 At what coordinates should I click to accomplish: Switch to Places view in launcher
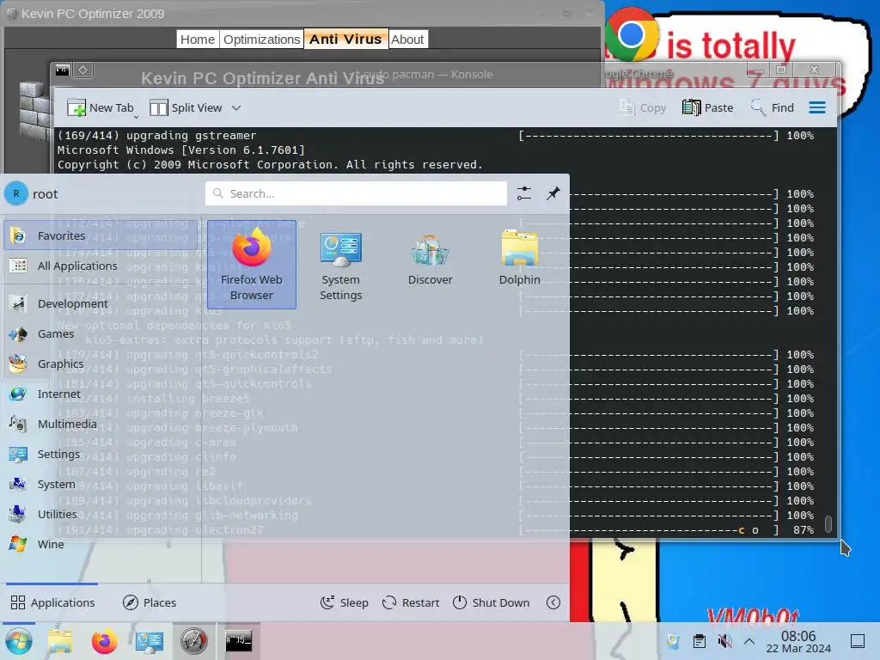click(150, 602)
